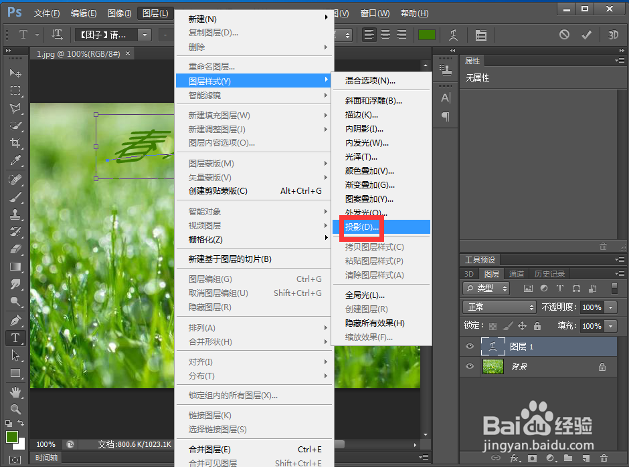Select the Horizontal Type tool
Screen dimensions: 629x467
pyautogui.click(x=15, y=338)
